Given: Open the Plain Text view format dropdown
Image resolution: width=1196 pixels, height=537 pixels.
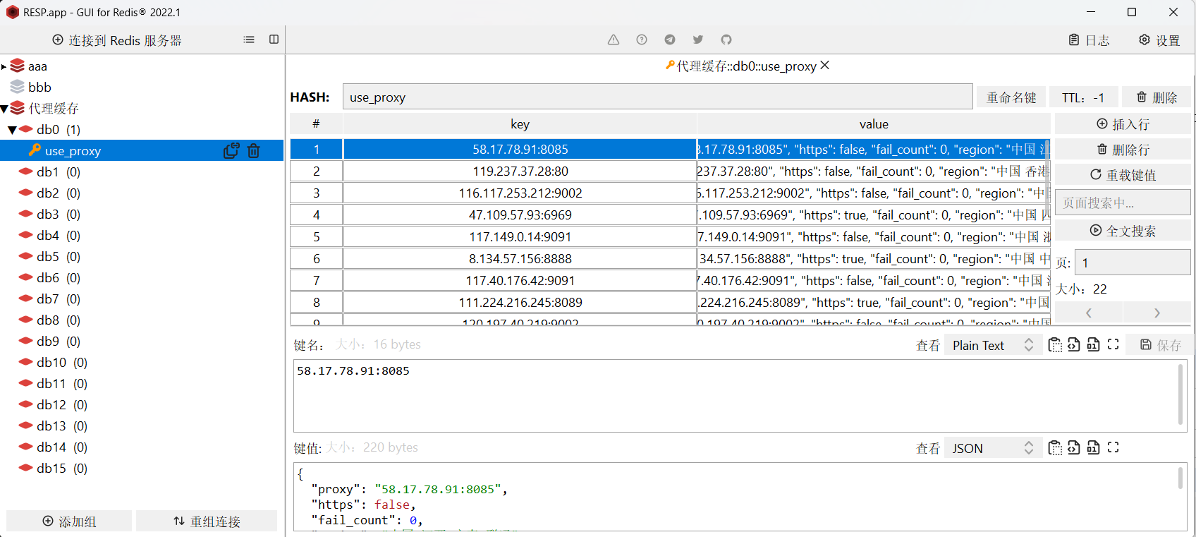Looking at the screenshot, I should click(x=993, y=345).
